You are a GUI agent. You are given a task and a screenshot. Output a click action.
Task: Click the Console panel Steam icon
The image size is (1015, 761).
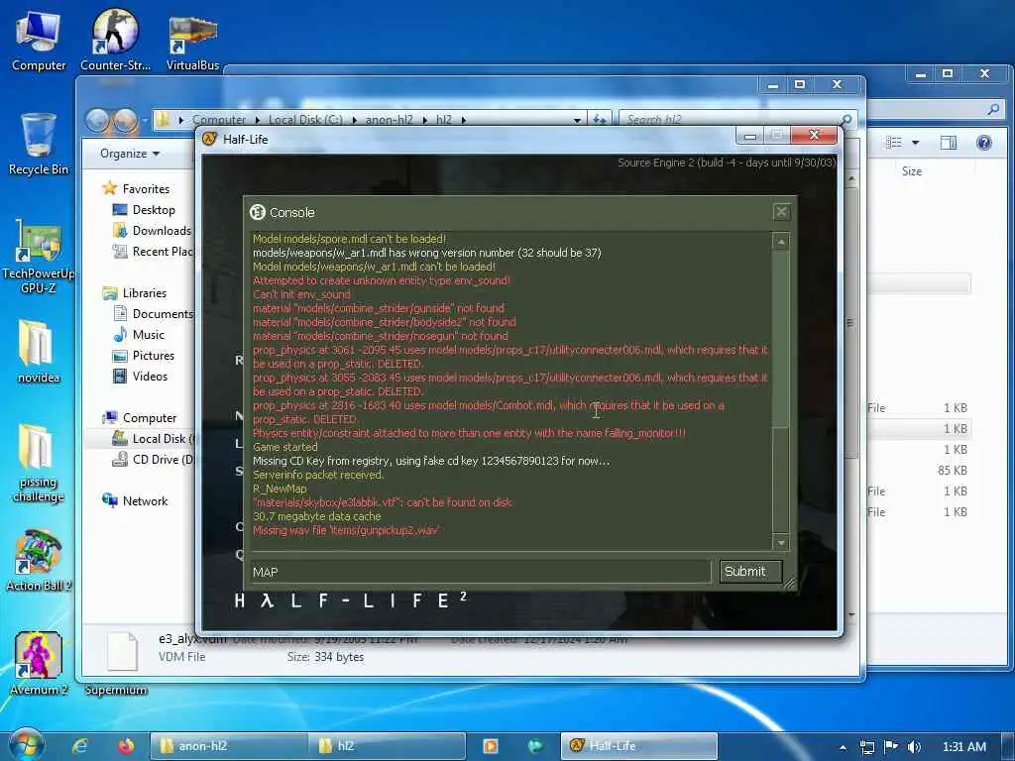tap(258, 212)
